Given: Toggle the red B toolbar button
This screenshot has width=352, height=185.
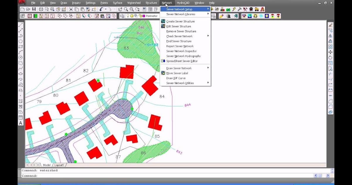Looking at the screenshot, I should click(x=30, y=16).
